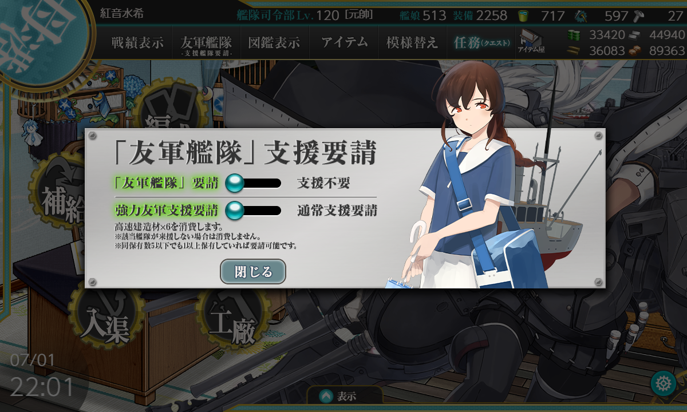Open the 図鑑表示 menu

click(274, 42)
